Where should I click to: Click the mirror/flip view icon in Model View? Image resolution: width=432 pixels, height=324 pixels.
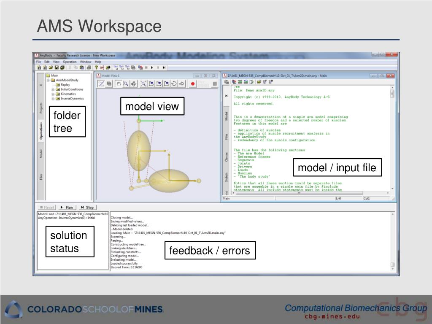(x=181, y=84)
